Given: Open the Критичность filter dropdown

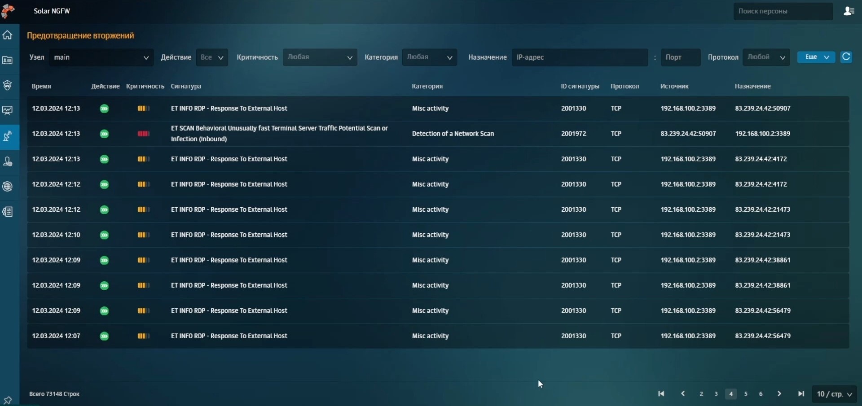Looking at the screenshot, I should tap(320, 57).
